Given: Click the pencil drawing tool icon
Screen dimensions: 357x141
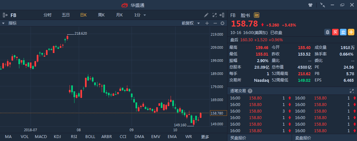Looking at the screenshot, I should pos(206,15).
